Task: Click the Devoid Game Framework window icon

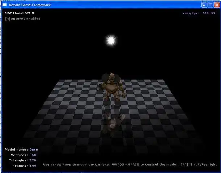Action: [x=4, y=5]
